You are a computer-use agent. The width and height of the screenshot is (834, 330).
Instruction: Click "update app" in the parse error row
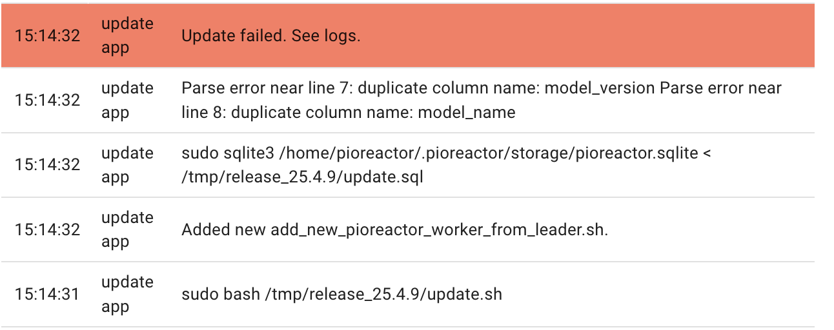127,100
